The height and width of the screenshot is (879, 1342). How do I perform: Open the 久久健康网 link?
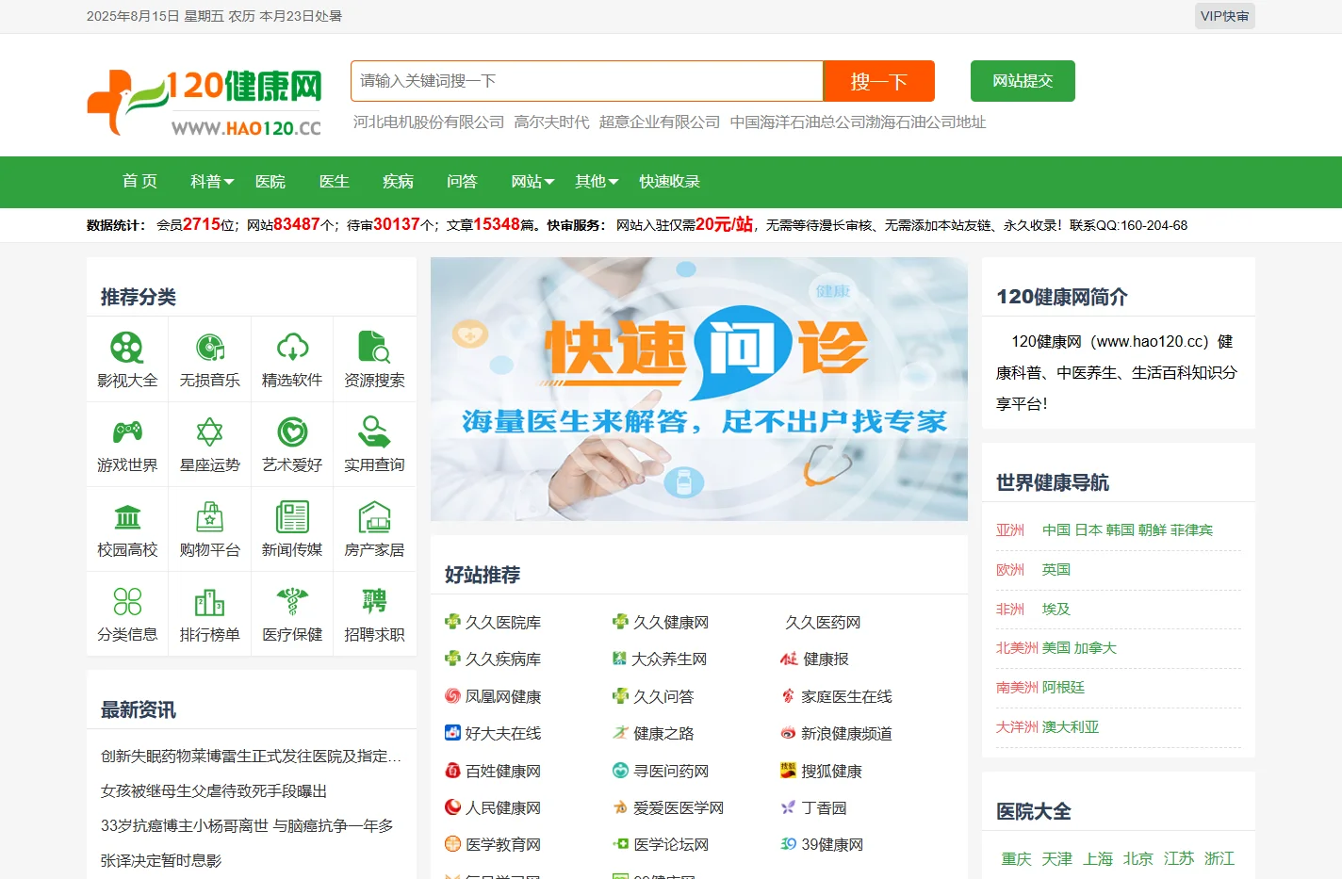pyautogui.click(x=671, y=623)
